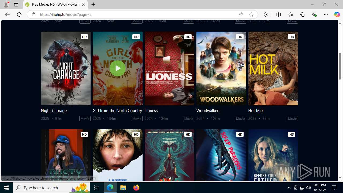This screenshot has width=343, height=193.
Task: Select the Free Movies HD tab
Action: click(x=55, y=5)
